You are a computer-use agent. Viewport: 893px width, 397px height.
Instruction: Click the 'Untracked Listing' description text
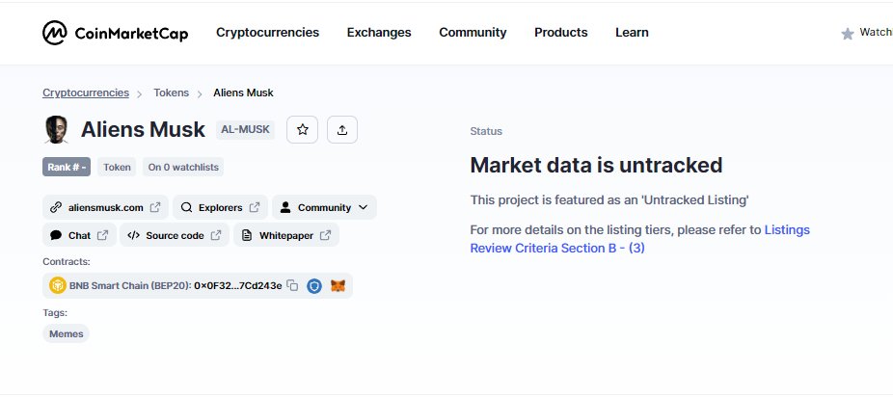(x=609, y=200)
